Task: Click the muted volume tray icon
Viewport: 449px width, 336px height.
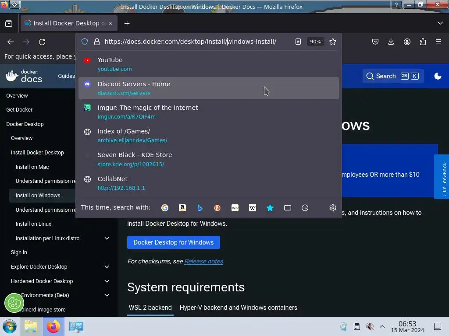Action: (370, 326)
